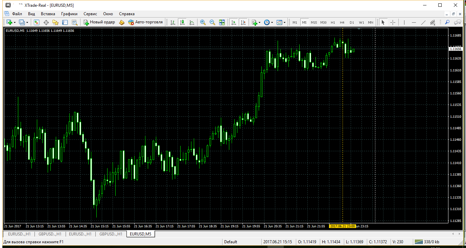Zoom out of the chart
466x248 pixels.
[212, 22]
